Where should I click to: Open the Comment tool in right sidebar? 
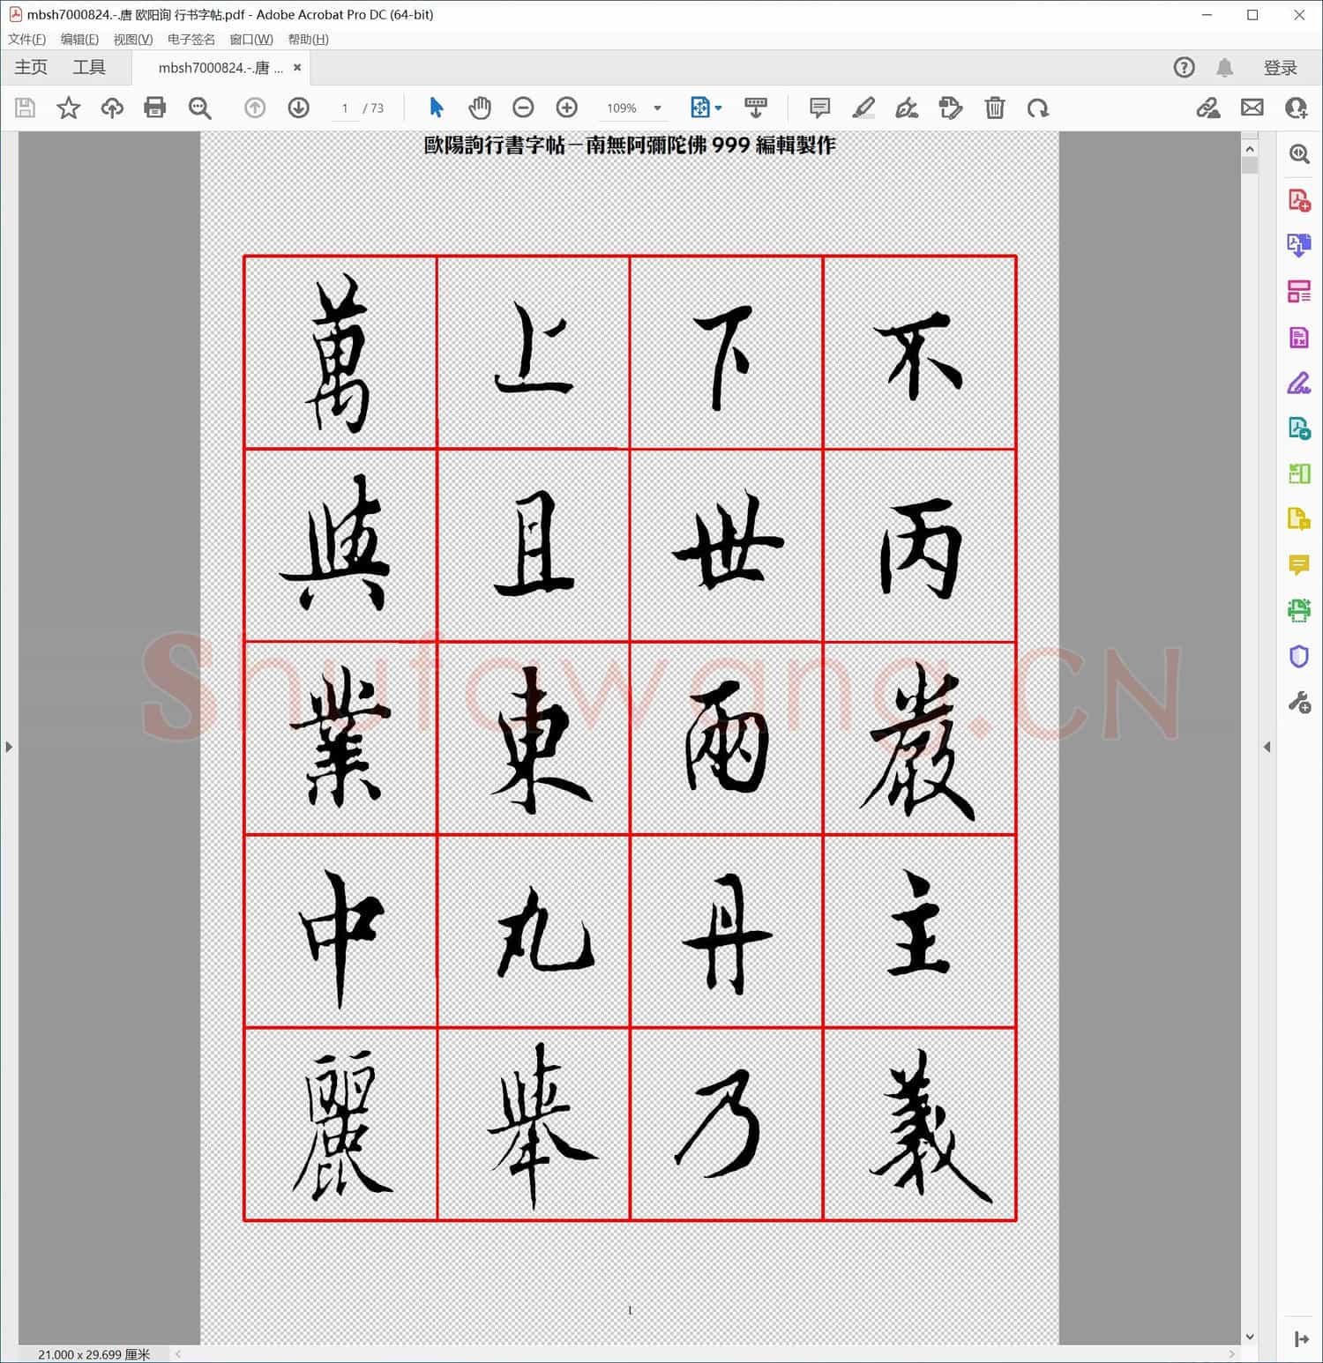(1298, 565)
